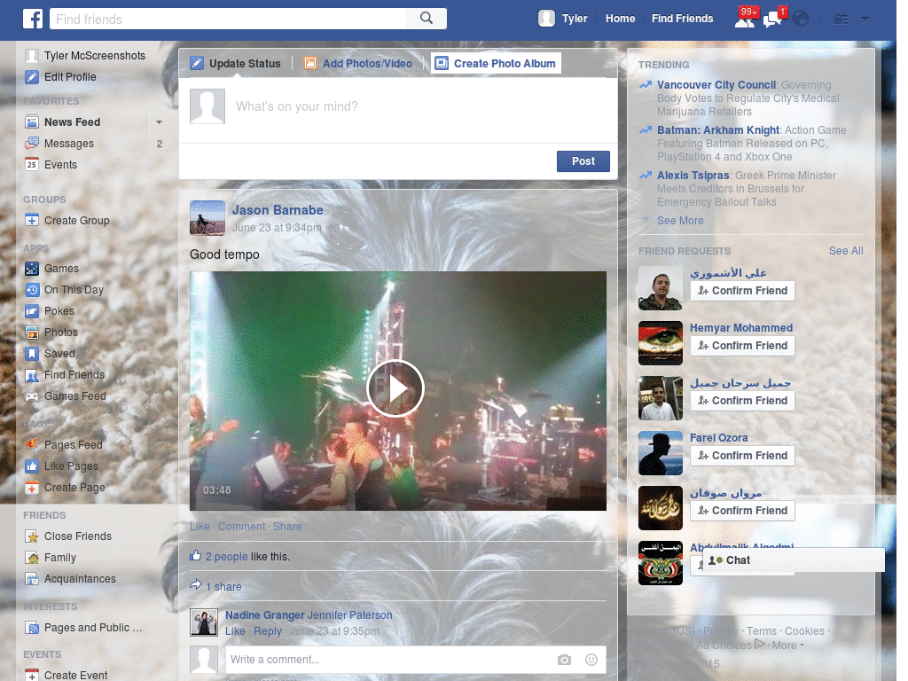This screenshot has width=908, height=681.
Task: Insert emoji with smiley icon in comment box
Action: tap(591, 660)
